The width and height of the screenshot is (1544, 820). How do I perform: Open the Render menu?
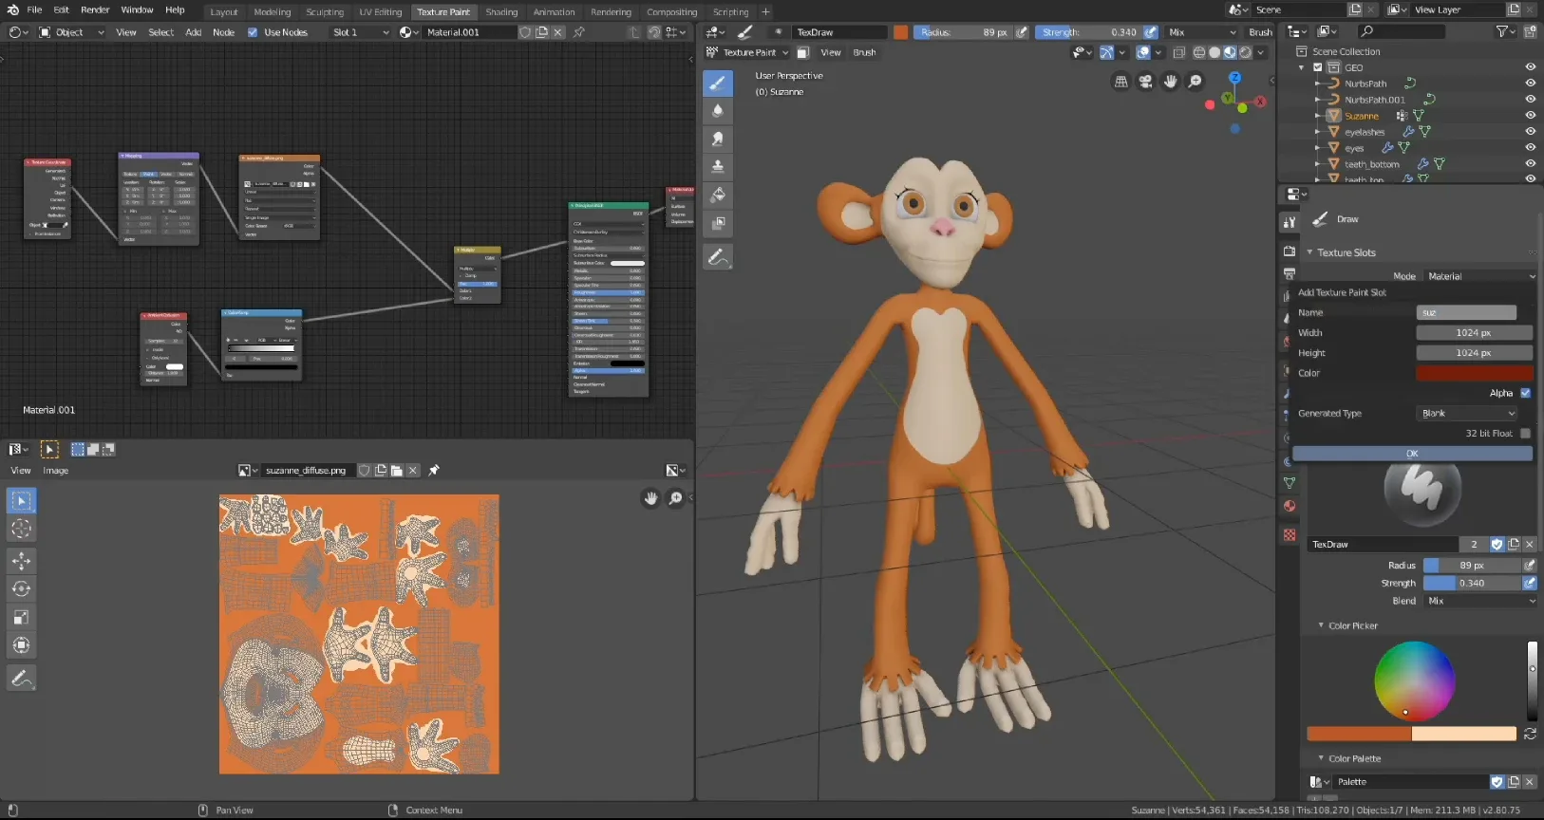[x=95, y=9]
